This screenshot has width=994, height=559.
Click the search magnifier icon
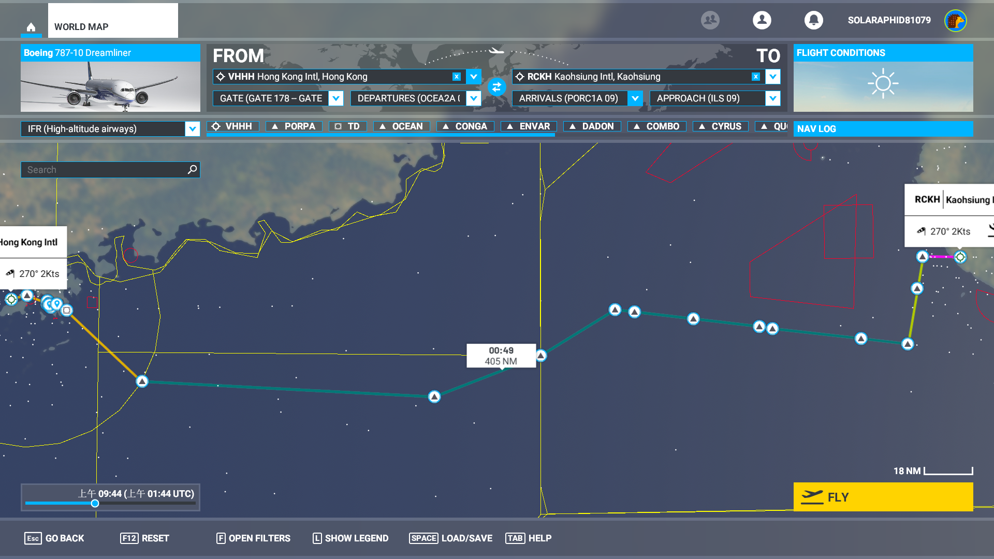(192, 169)
